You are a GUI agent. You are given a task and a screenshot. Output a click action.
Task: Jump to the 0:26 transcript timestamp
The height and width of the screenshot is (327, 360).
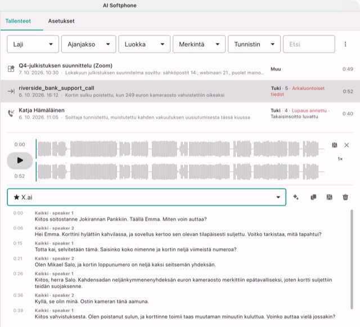point(18,274)
